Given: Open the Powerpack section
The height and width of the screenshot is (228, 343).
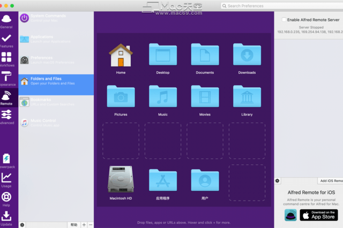Looking at the screenshot, I should coord(6,161).
